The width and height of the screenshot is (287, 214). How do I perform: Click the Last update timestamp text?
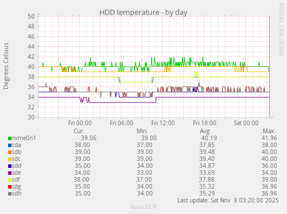tap(228, 200)
